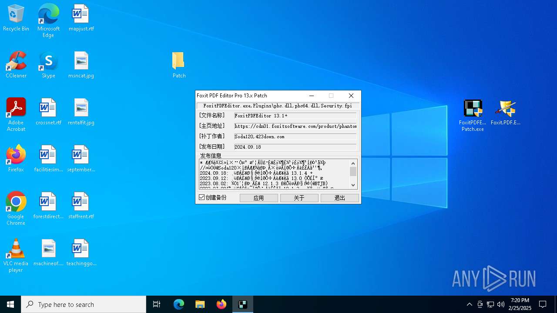557x313 pixels.
Task: Select the FoxitPDFE... Patch.exe icon
Action: click(473, 116)
